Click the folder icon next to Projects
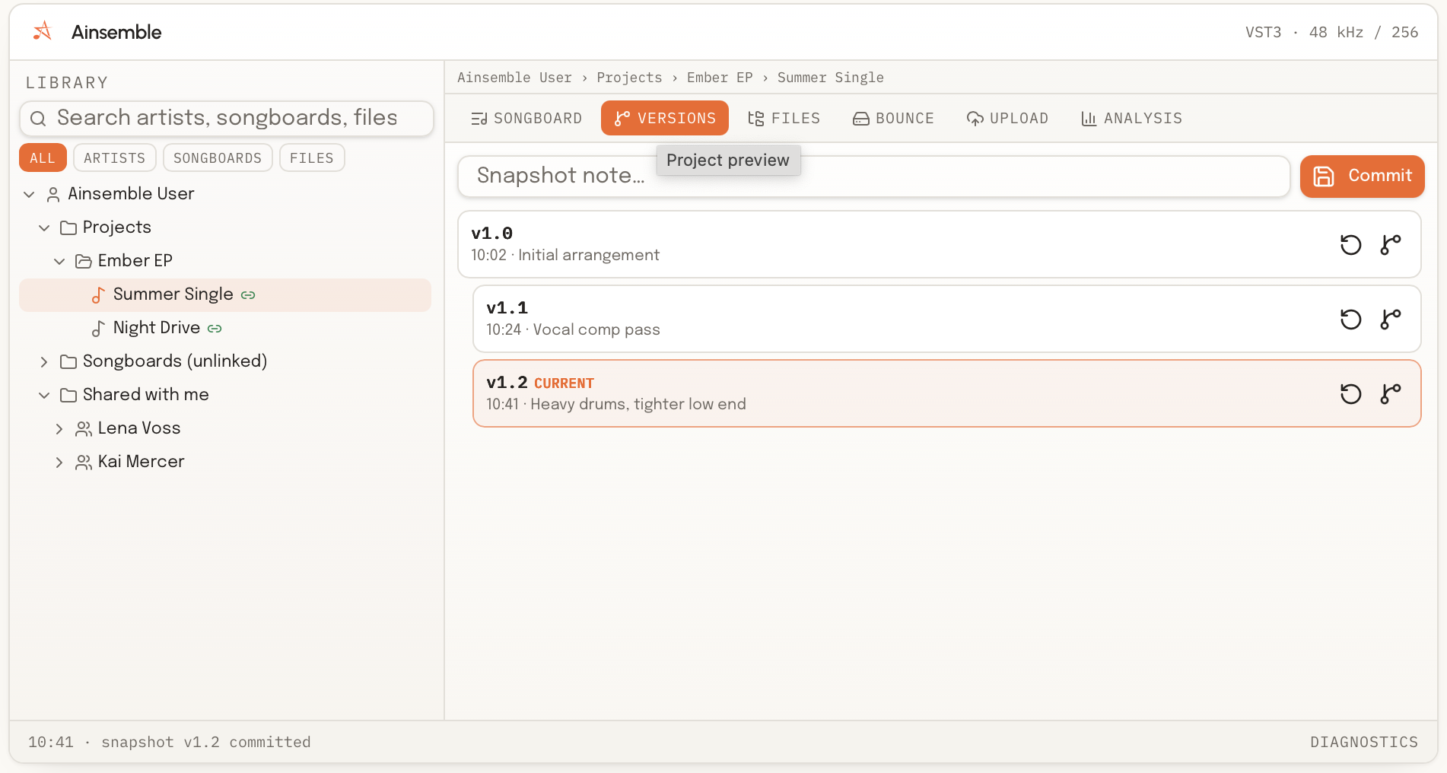This screenshot has height=773, width=1447. pos(68,228)
